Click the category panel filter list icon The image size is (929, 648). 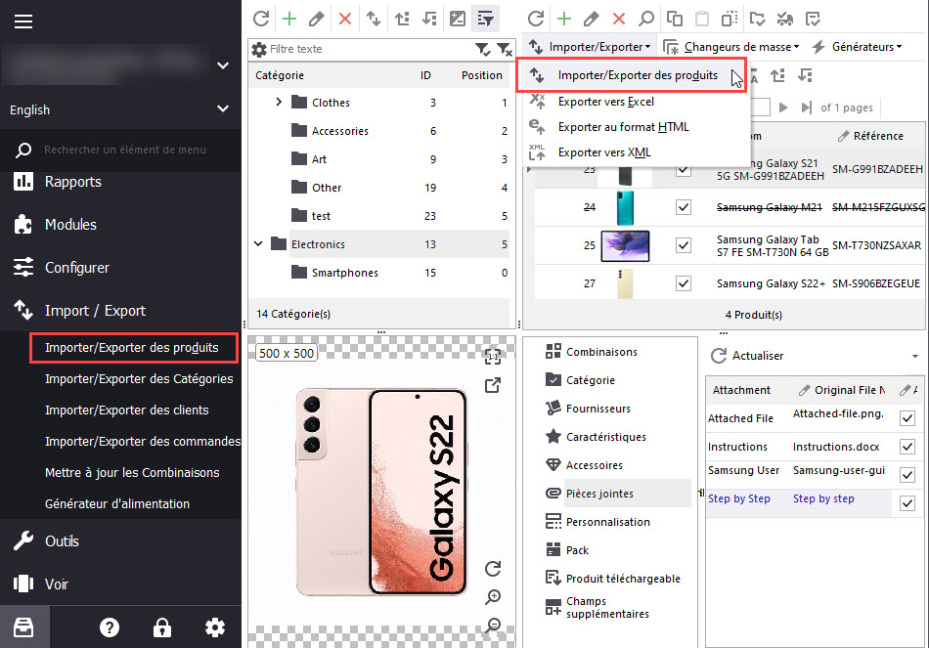pos(485,19)
